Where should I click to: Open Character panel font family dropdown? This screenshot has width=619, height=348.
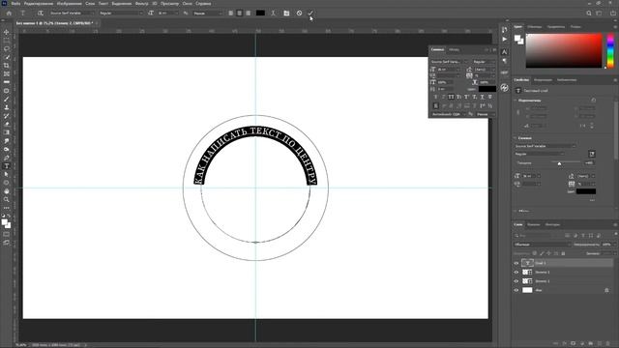450,62
